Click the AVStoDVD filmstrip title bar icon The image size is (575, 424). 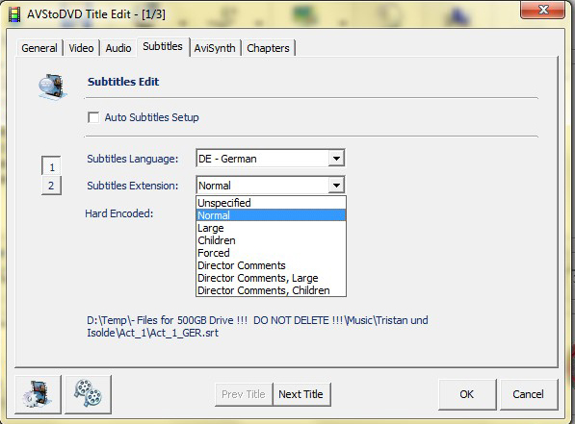click(14, 14)
